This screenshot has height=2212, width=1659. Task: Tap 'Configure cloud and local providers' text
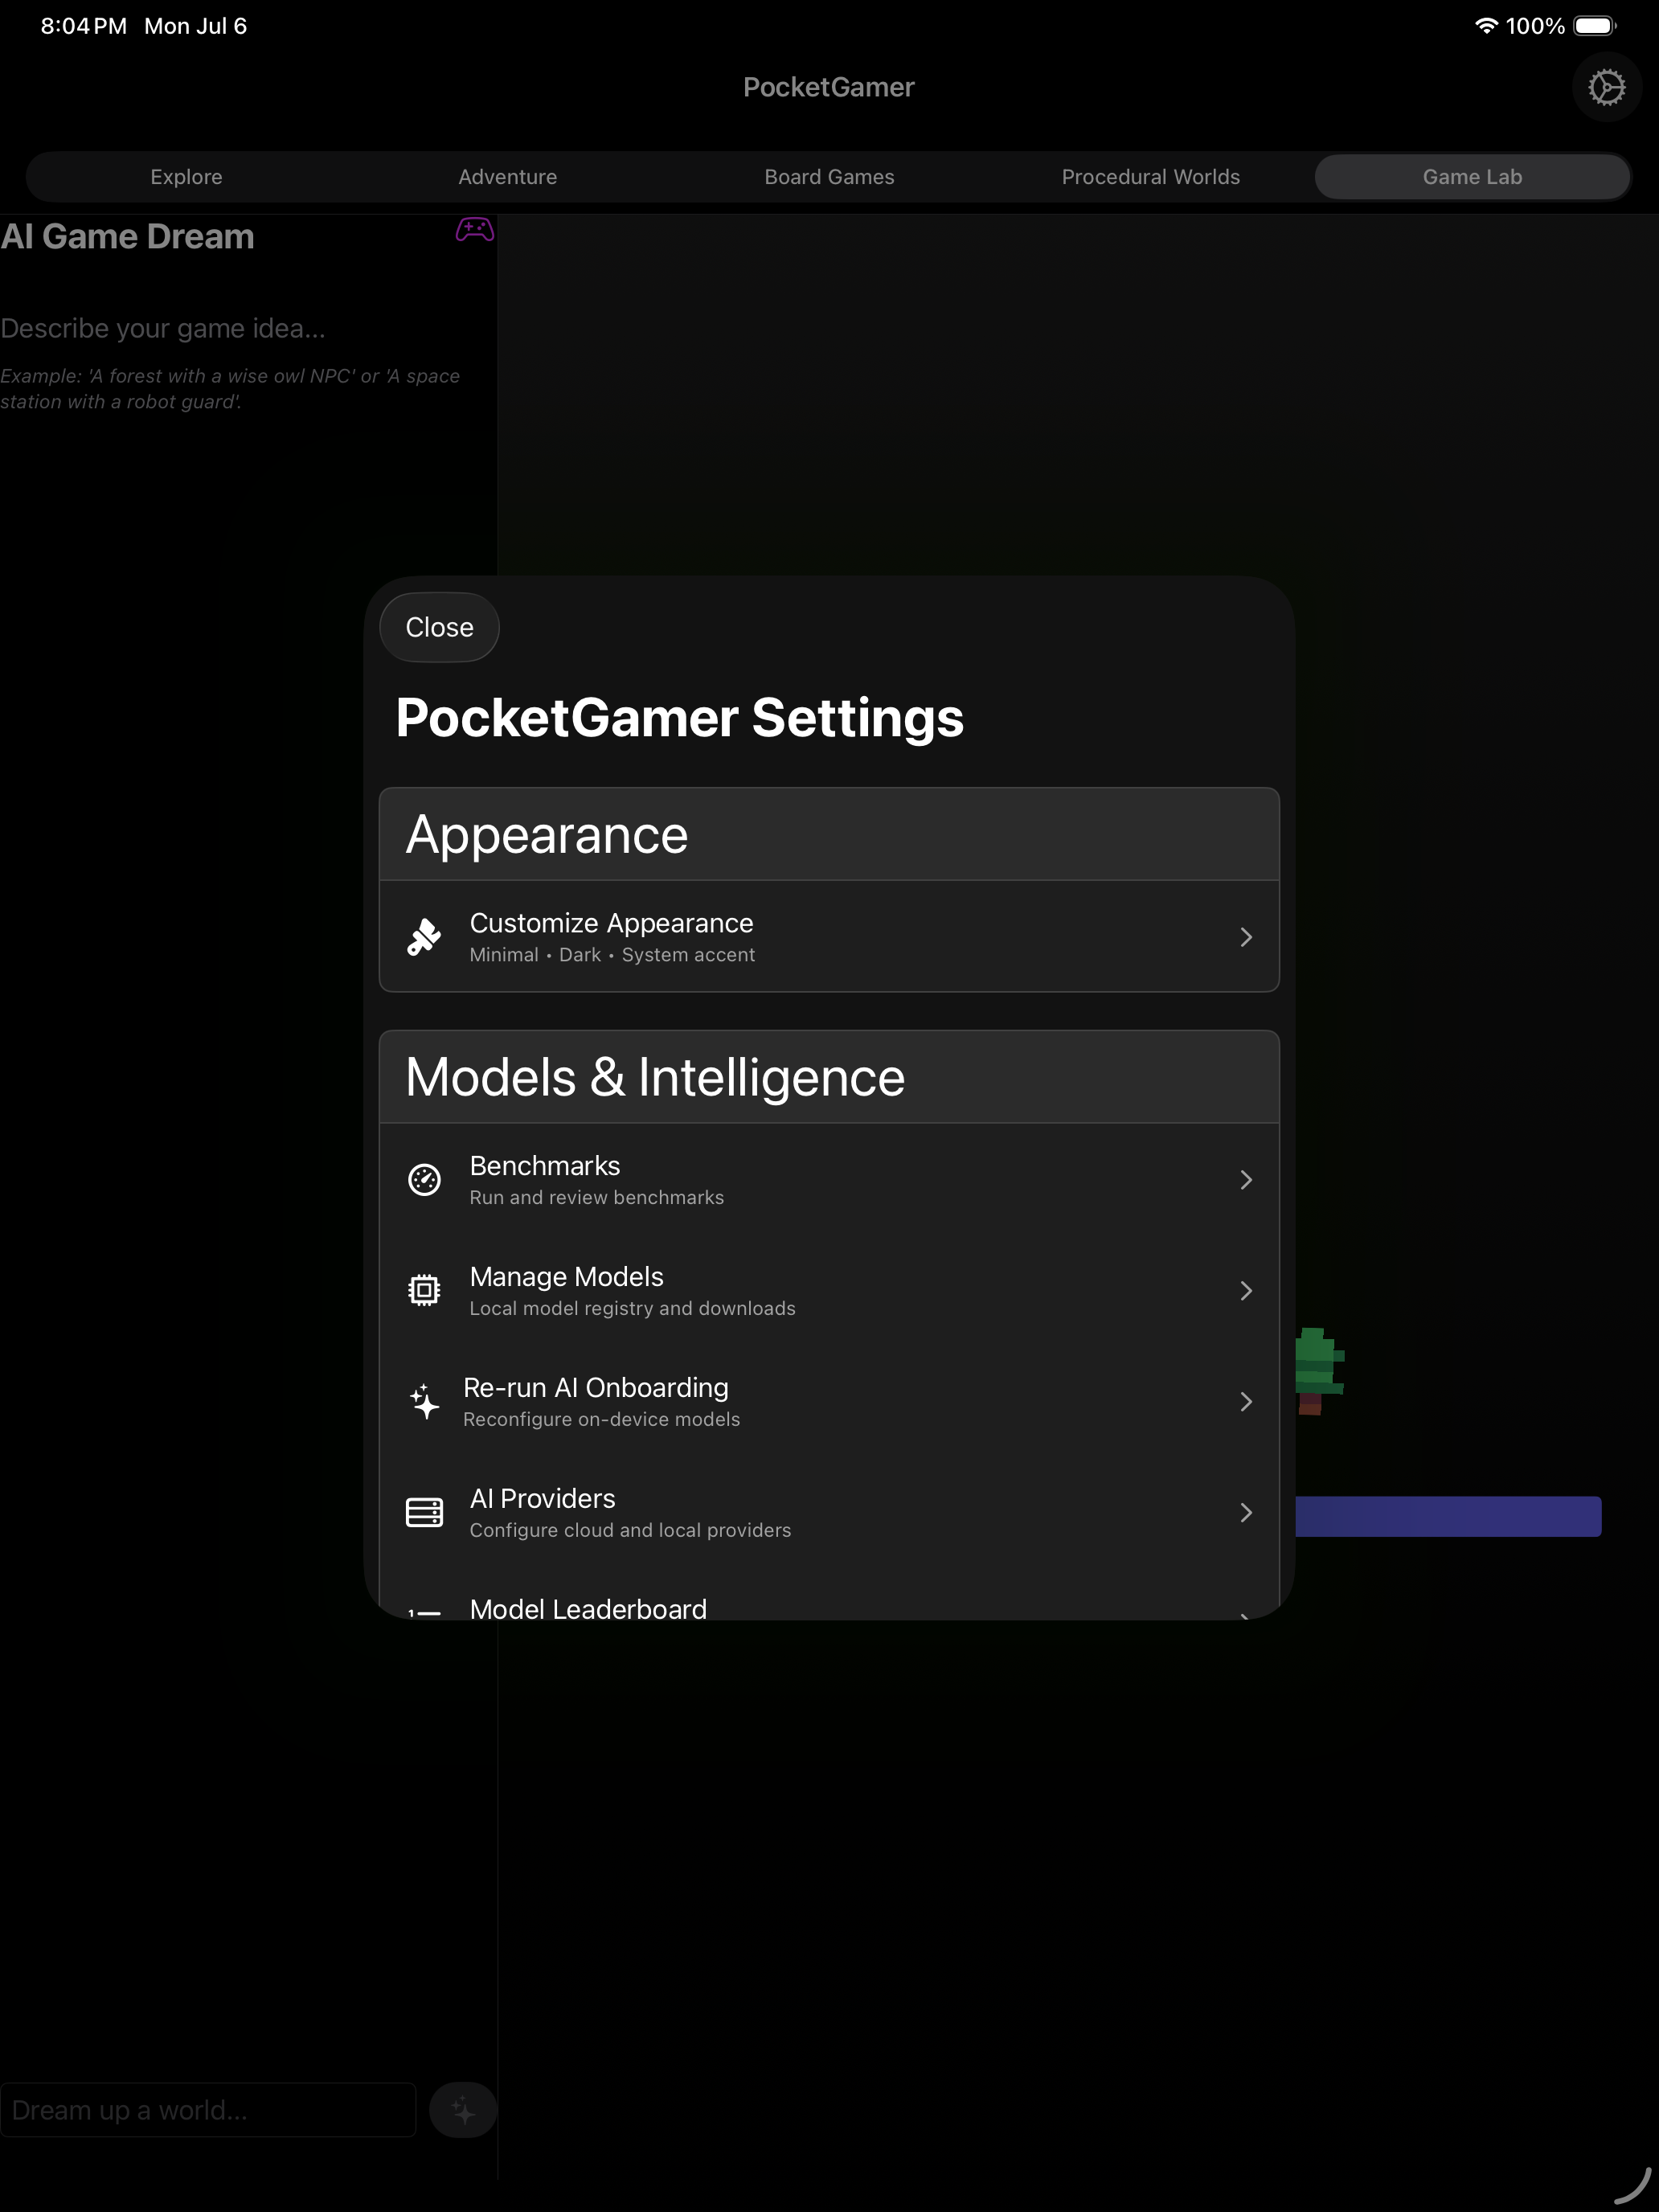tap(631, 1531)
